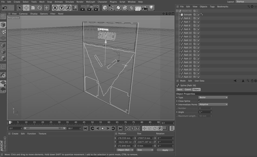Click the frame range slider bar
The width and height of the screenshot is (257, 157).
click(45, 128)
